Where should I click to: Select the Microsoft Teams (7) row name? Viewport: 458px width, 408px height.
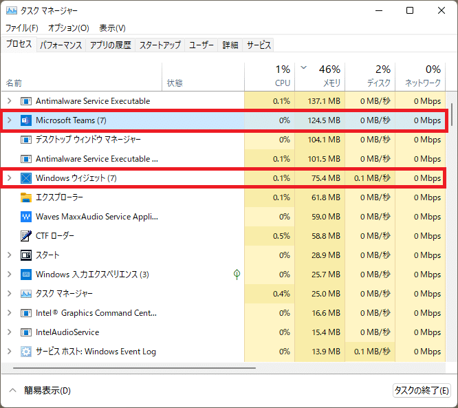point(71,120)
